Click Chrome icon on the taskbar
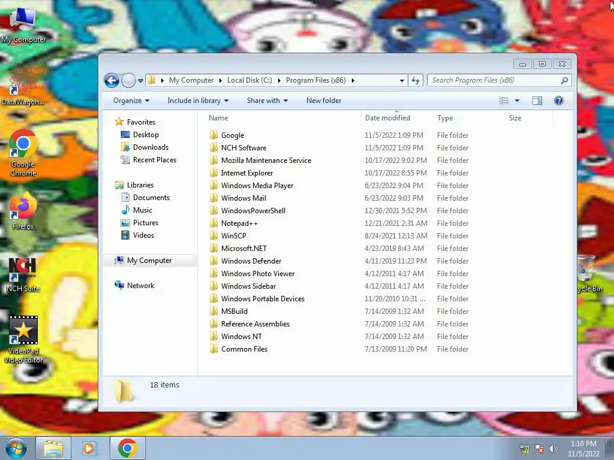This screenshot has width=614, height=460. (x=127, y=448)
